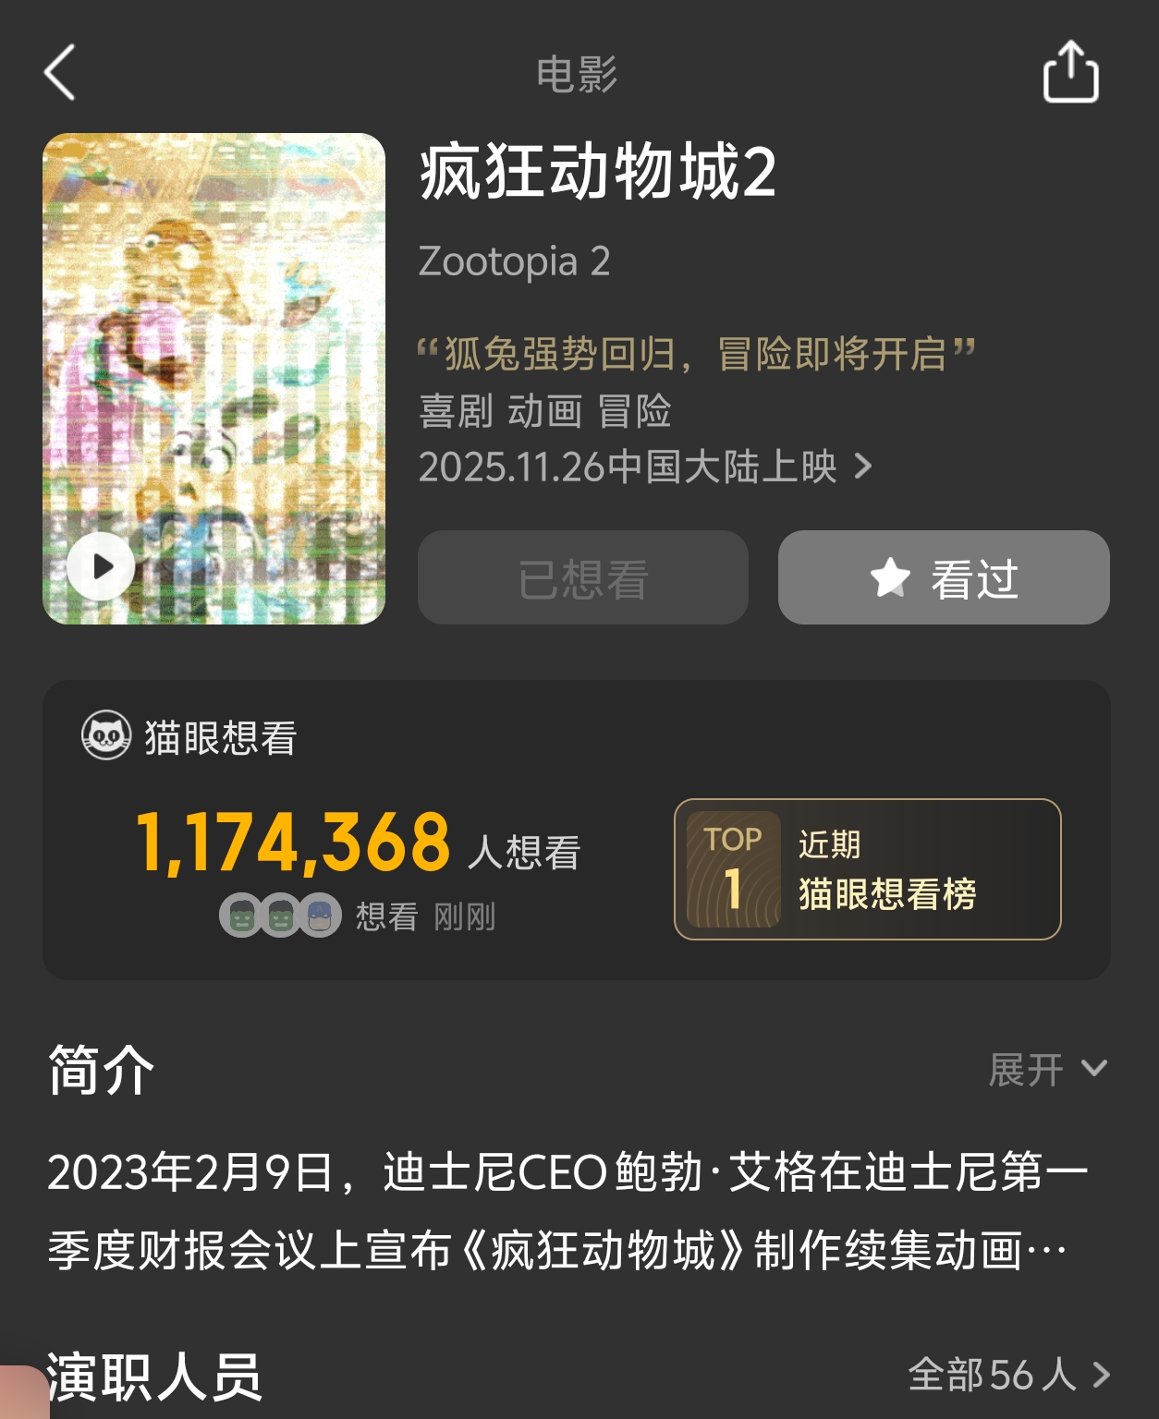1159x1419 pixels.
Task: Open the share icon at top right
Action: point(1070,71)
